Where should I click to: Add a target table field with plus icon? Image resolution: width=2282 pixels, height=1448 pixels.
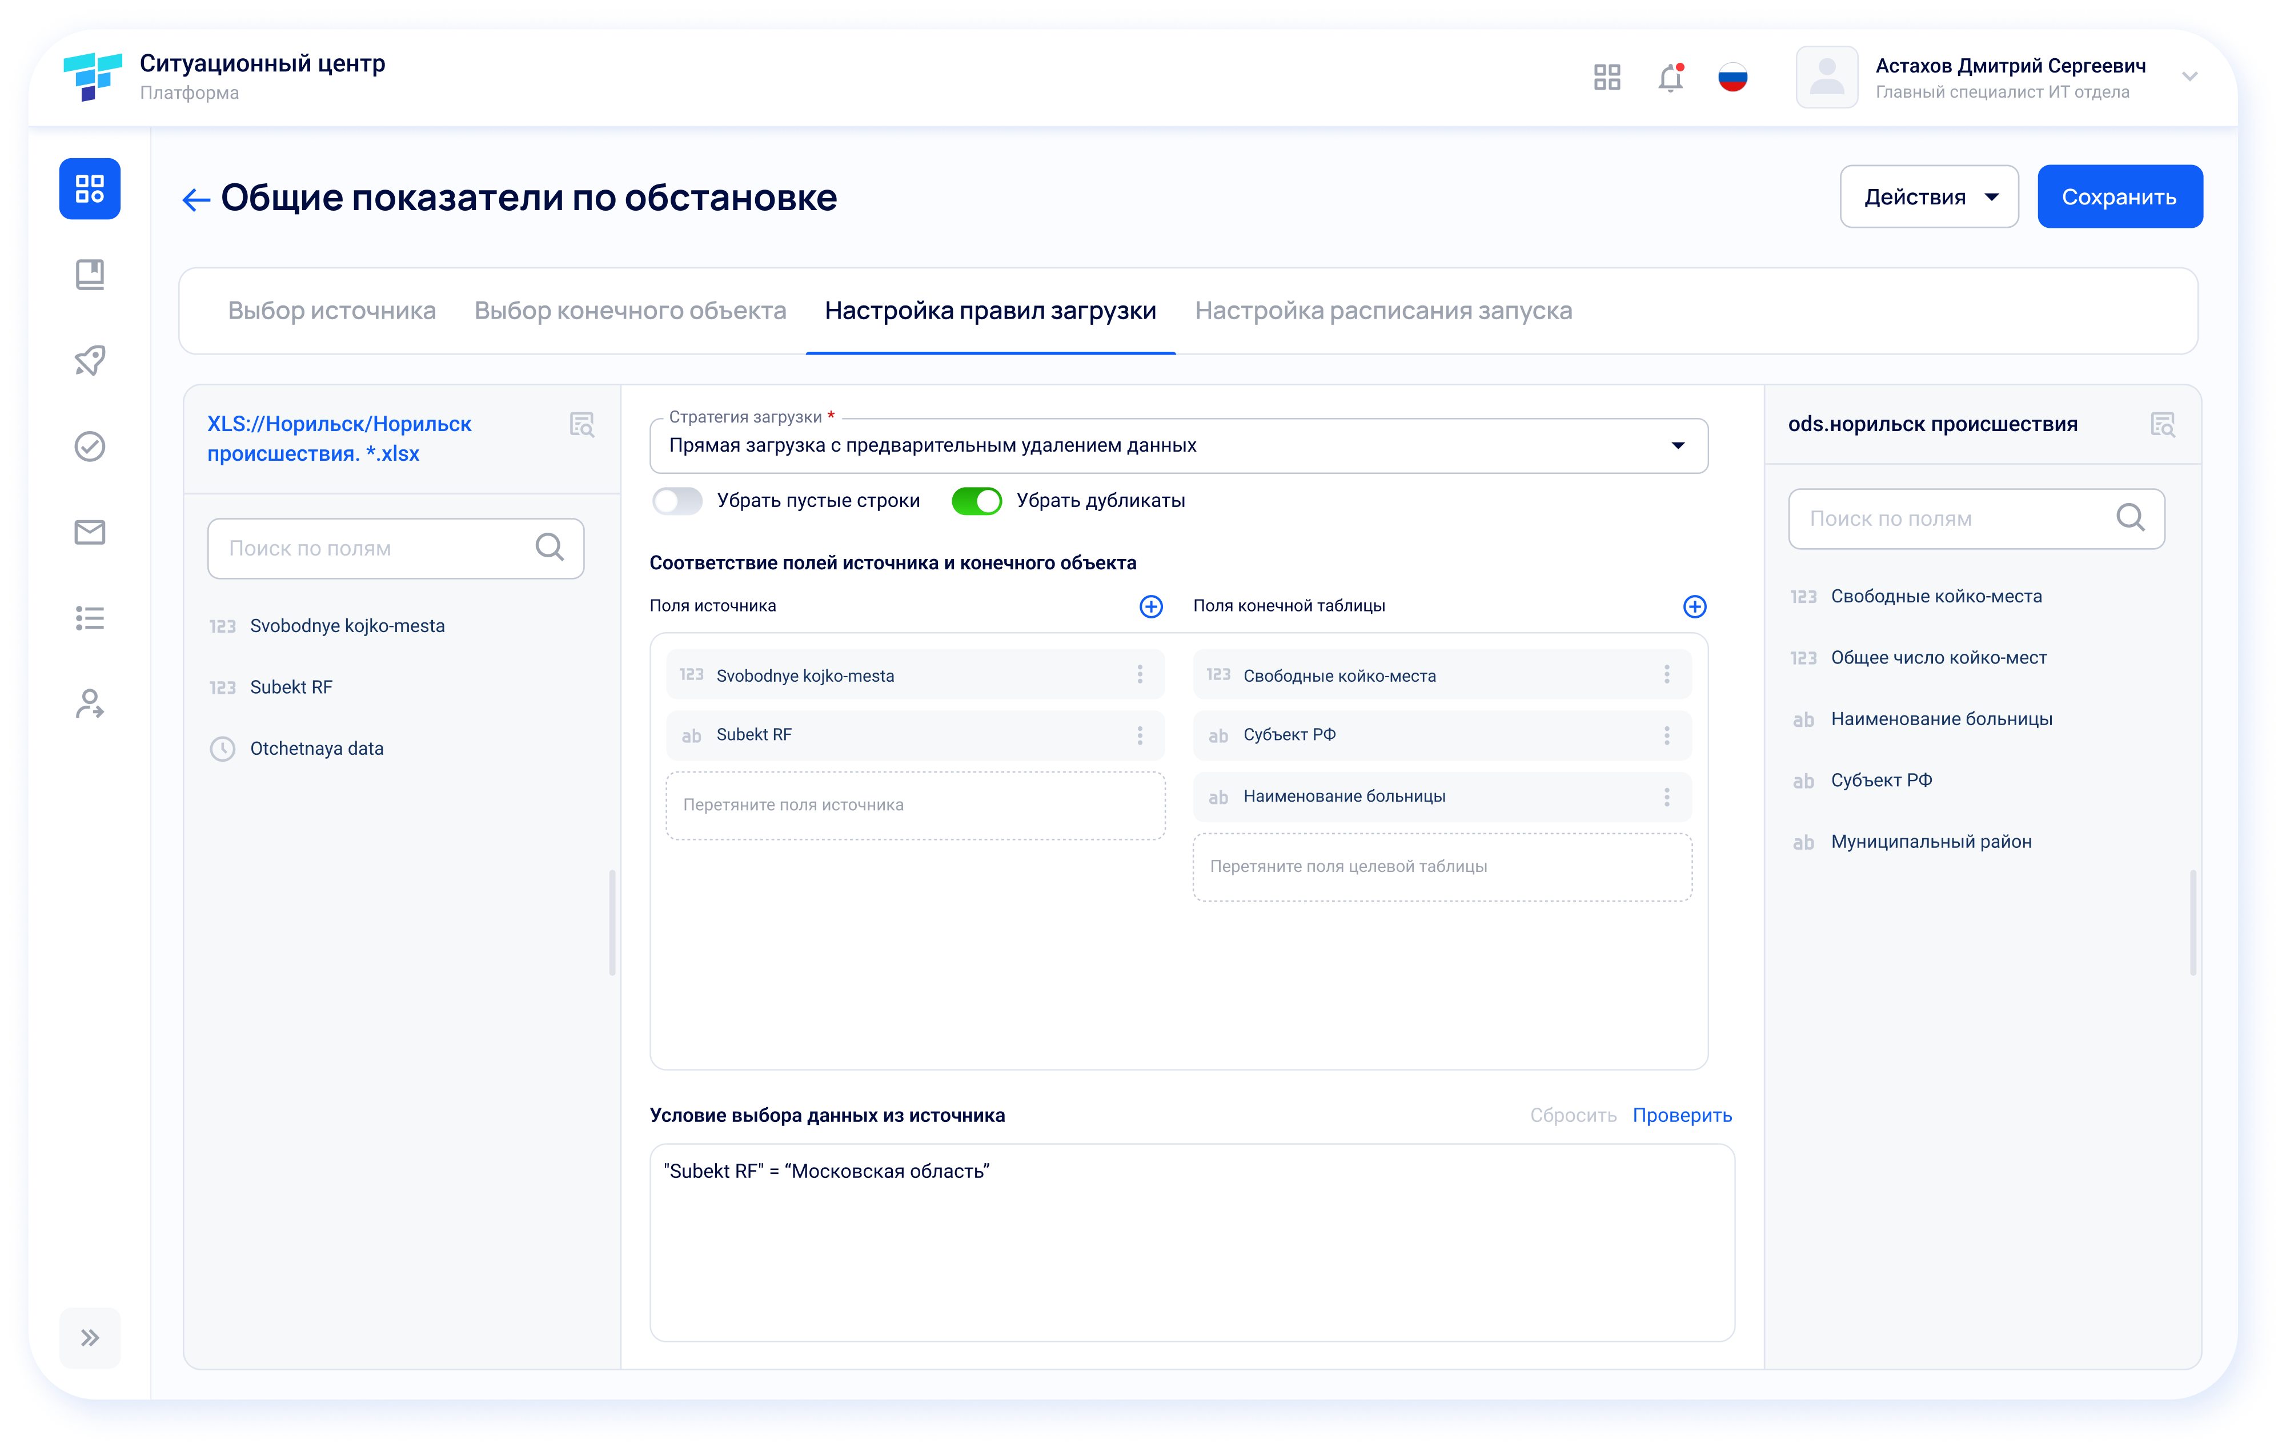coord(1694,607)
